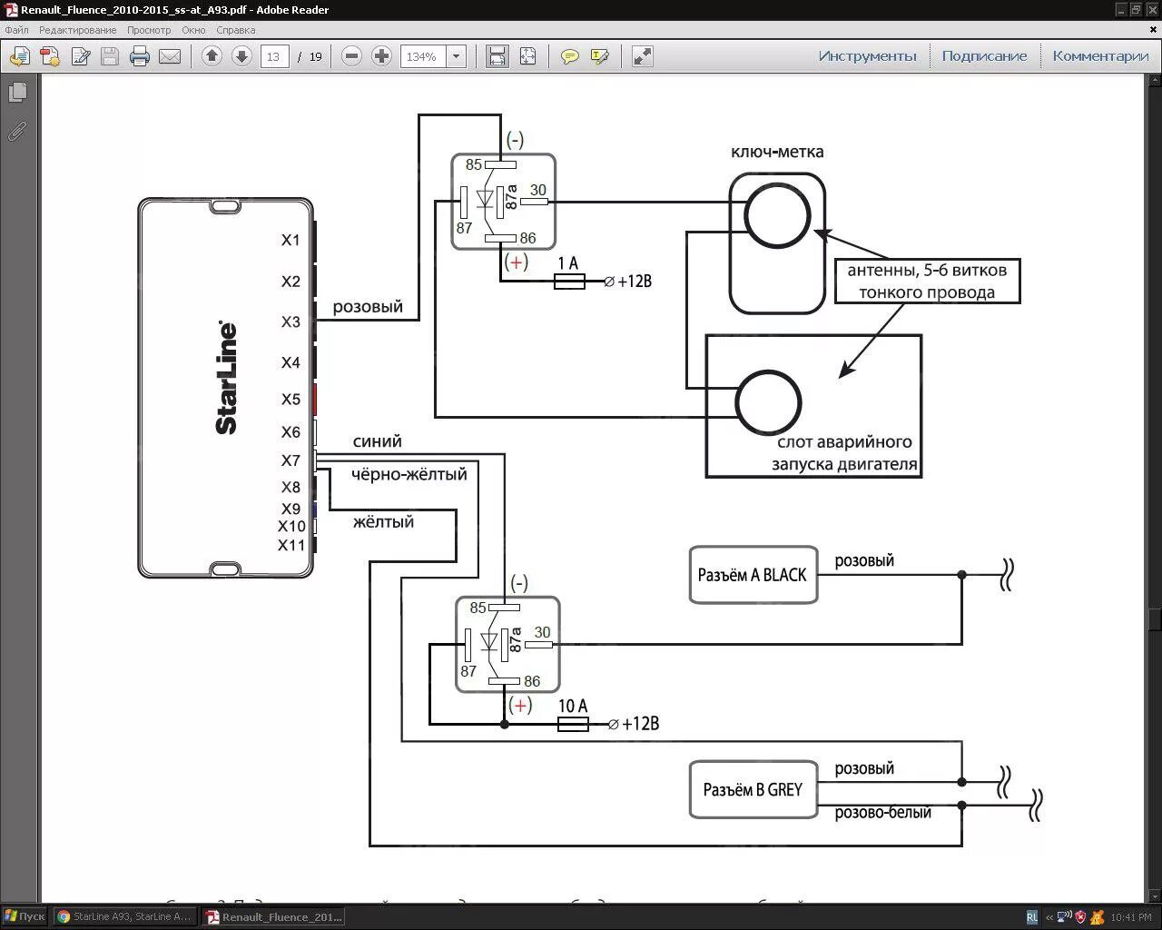Viewport: 1162px width, 930px height.
Task: Click the network tray icon
Action: coord(1064,916)
